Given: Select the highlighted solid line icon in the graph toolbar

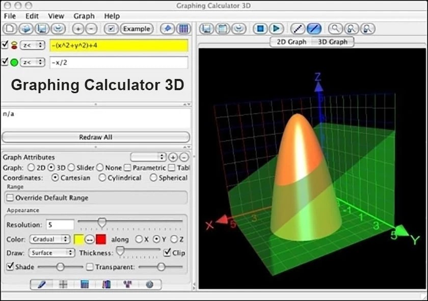Looking at the screenshot, I should 314,29.
